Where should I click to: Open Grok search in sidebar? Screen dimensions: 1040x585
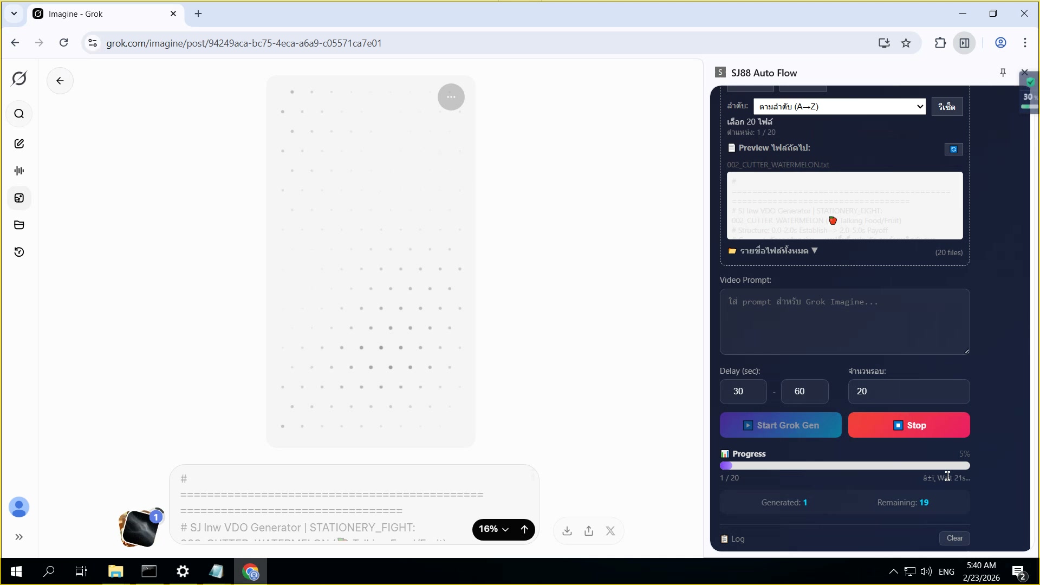click(19, 114)
